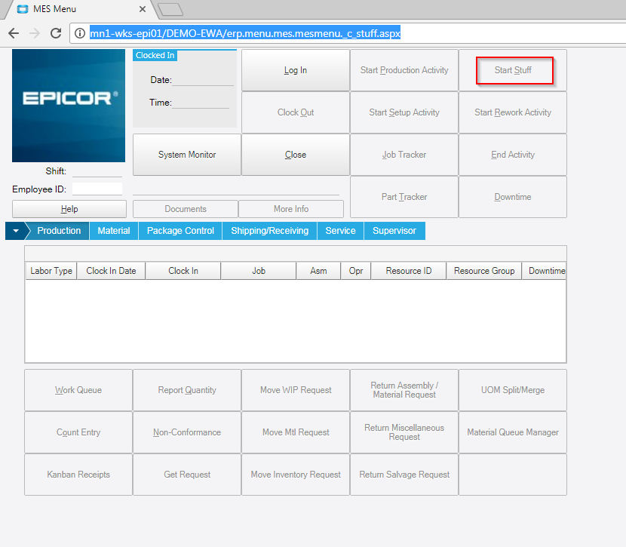626x547 pixels.
Task: Click the Resource ID column header
Action: pos(409,271)
